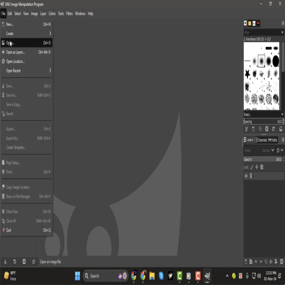The width and height of the screenshot is (285, 285).
Task: Click the edit brush icon below Spacing
Action: 247,129
